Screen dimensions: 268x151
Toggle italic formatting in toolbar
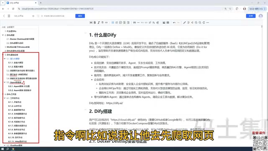point(99,23)
